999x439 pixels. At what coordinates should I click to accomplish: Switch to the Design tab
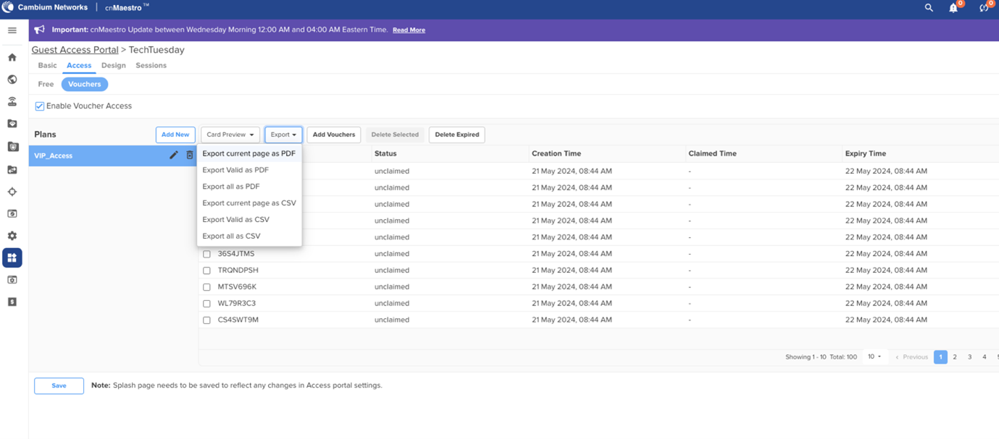[x=113, y=65]
